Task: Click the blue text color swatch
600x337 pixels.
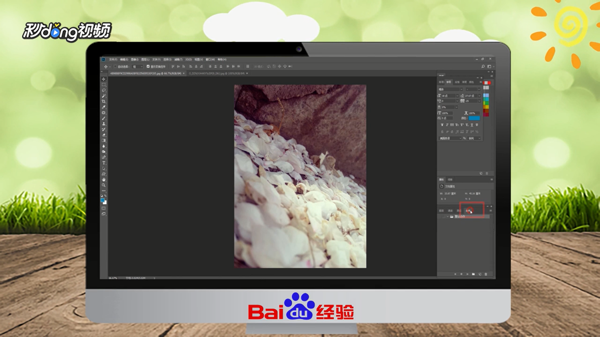Action: (x=474, y=118)
